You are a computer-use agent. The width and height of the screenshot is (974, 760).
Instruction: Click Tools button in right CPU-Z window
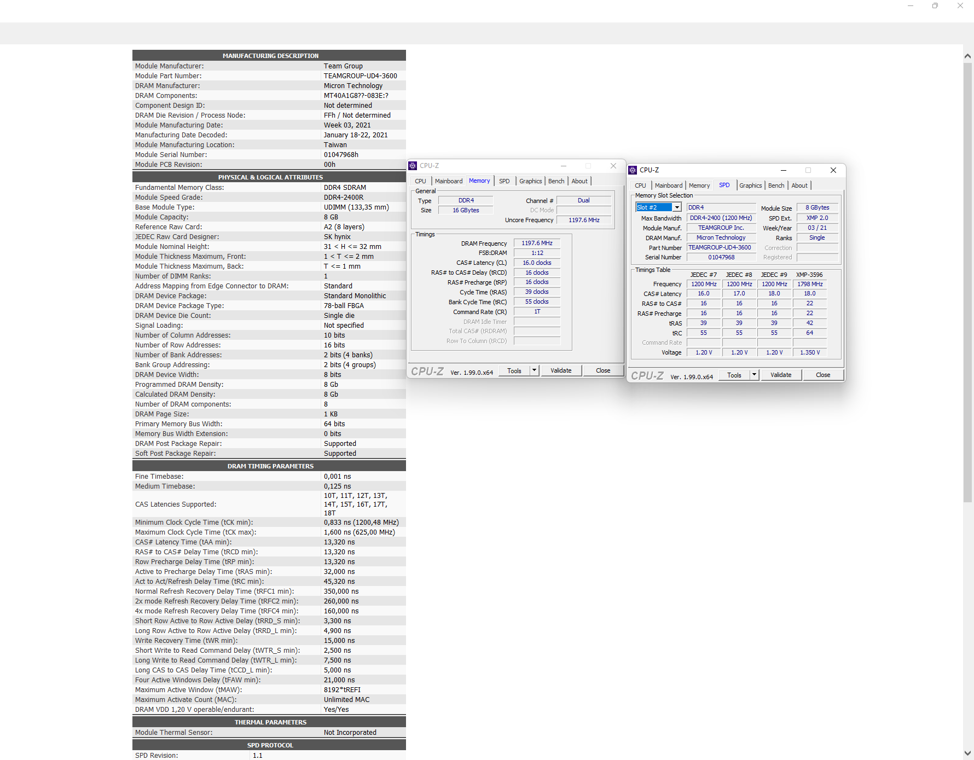[x=734, y=375]
